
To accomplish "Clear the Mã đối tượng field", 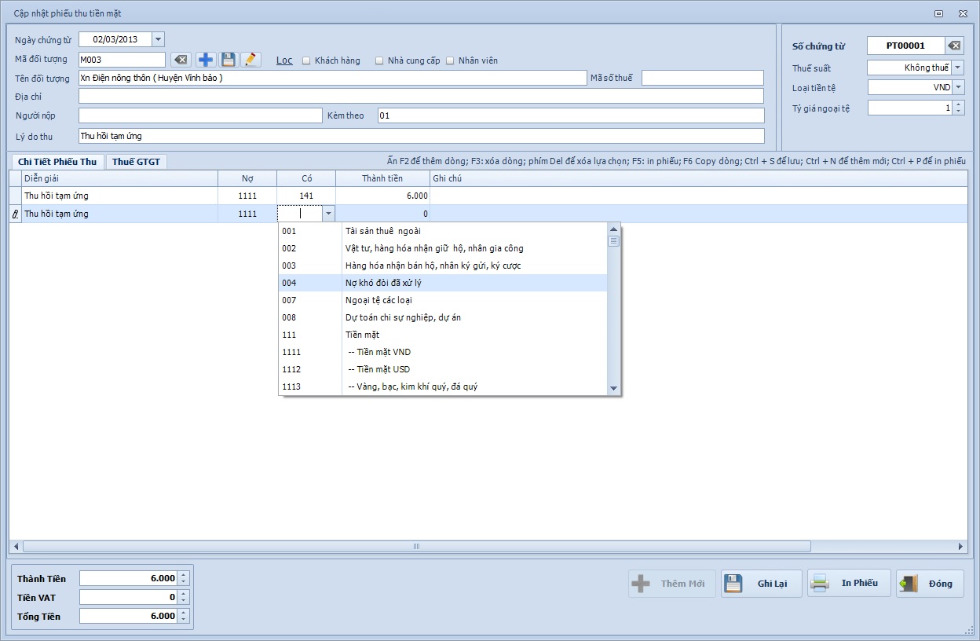I will point(181,60).
